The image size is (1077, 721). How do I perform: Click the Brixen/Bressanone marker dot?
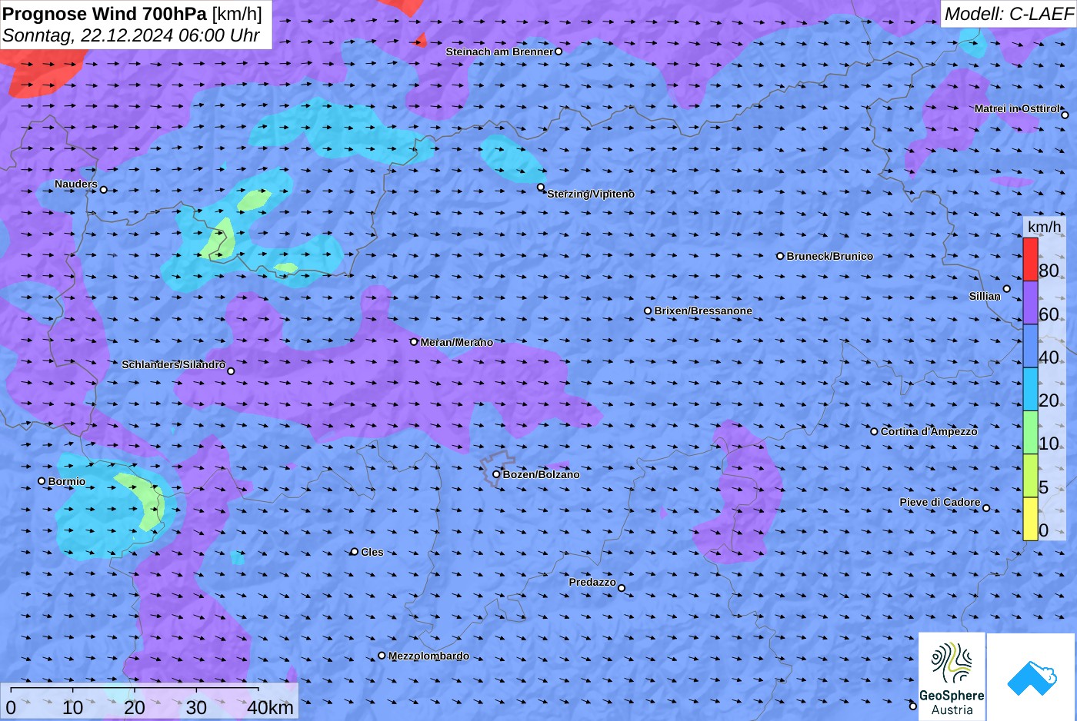648,311
